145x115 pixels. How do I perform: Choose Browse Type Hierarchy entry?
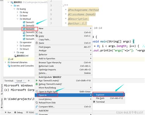click(64, 62)
